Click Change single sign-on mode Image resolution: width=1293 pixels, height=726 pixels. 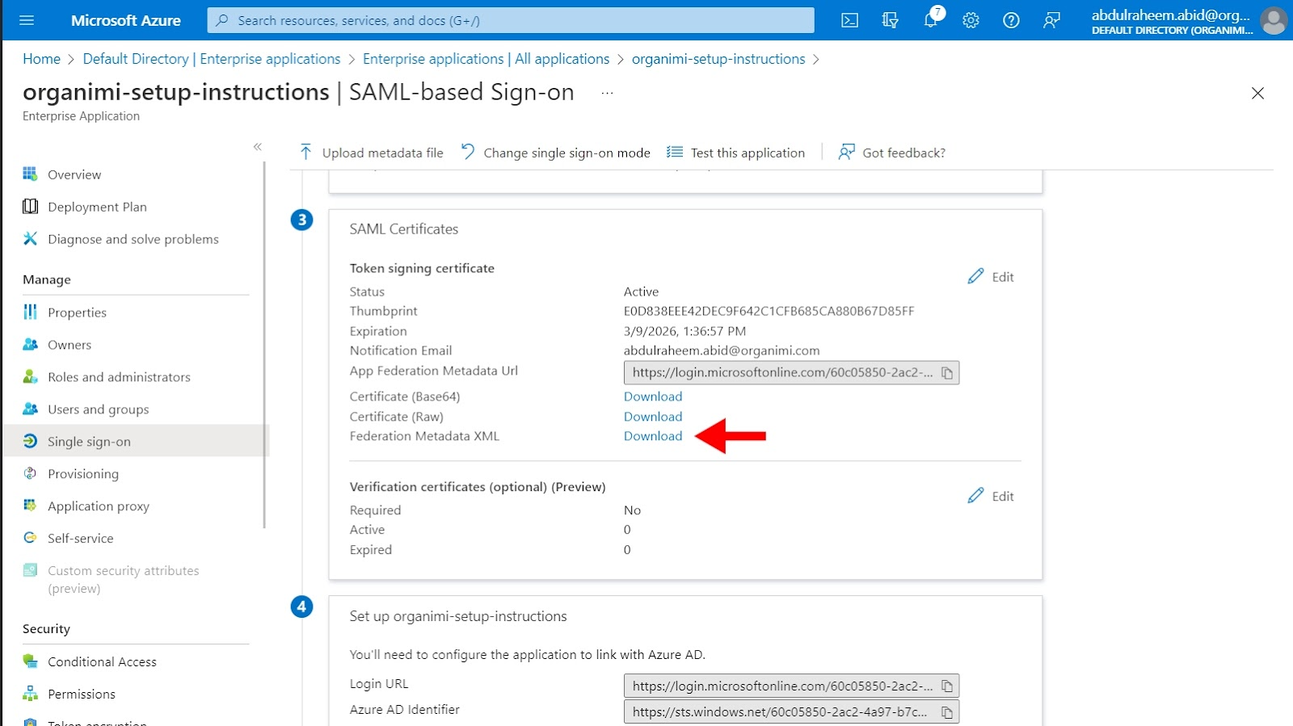point(555,153)
